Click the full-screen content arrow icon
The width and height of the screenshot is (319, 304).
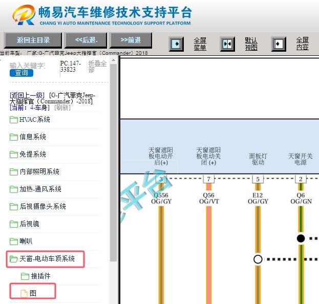point(279,44)
